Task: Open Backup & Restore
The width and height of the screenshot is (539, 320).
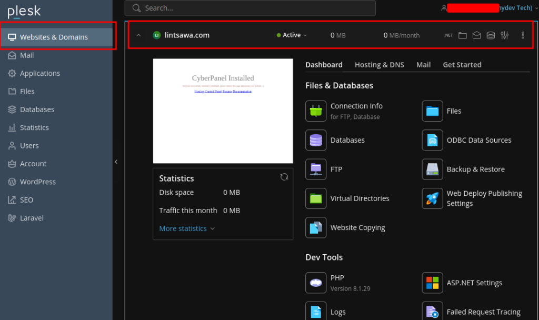Action: 463,169
